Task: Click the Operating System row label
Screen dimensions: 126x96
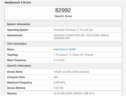Action: [18, 30]
